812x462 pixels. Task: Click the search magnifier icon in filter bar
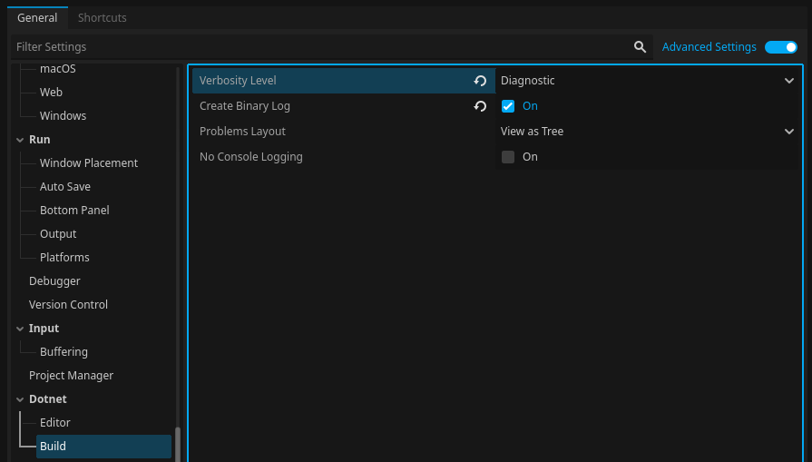[x=640, y=47]
